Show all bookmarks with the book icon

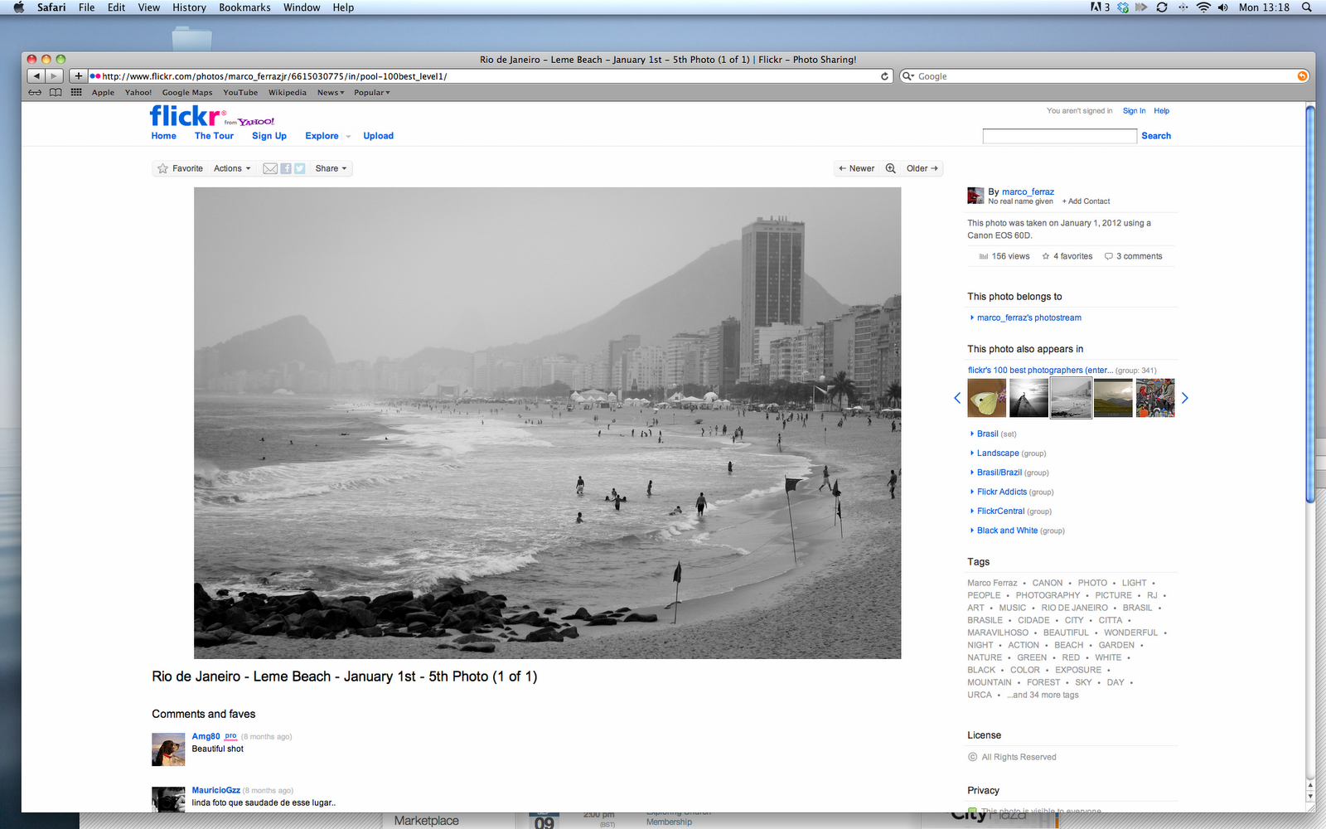(x=56, y=93)
